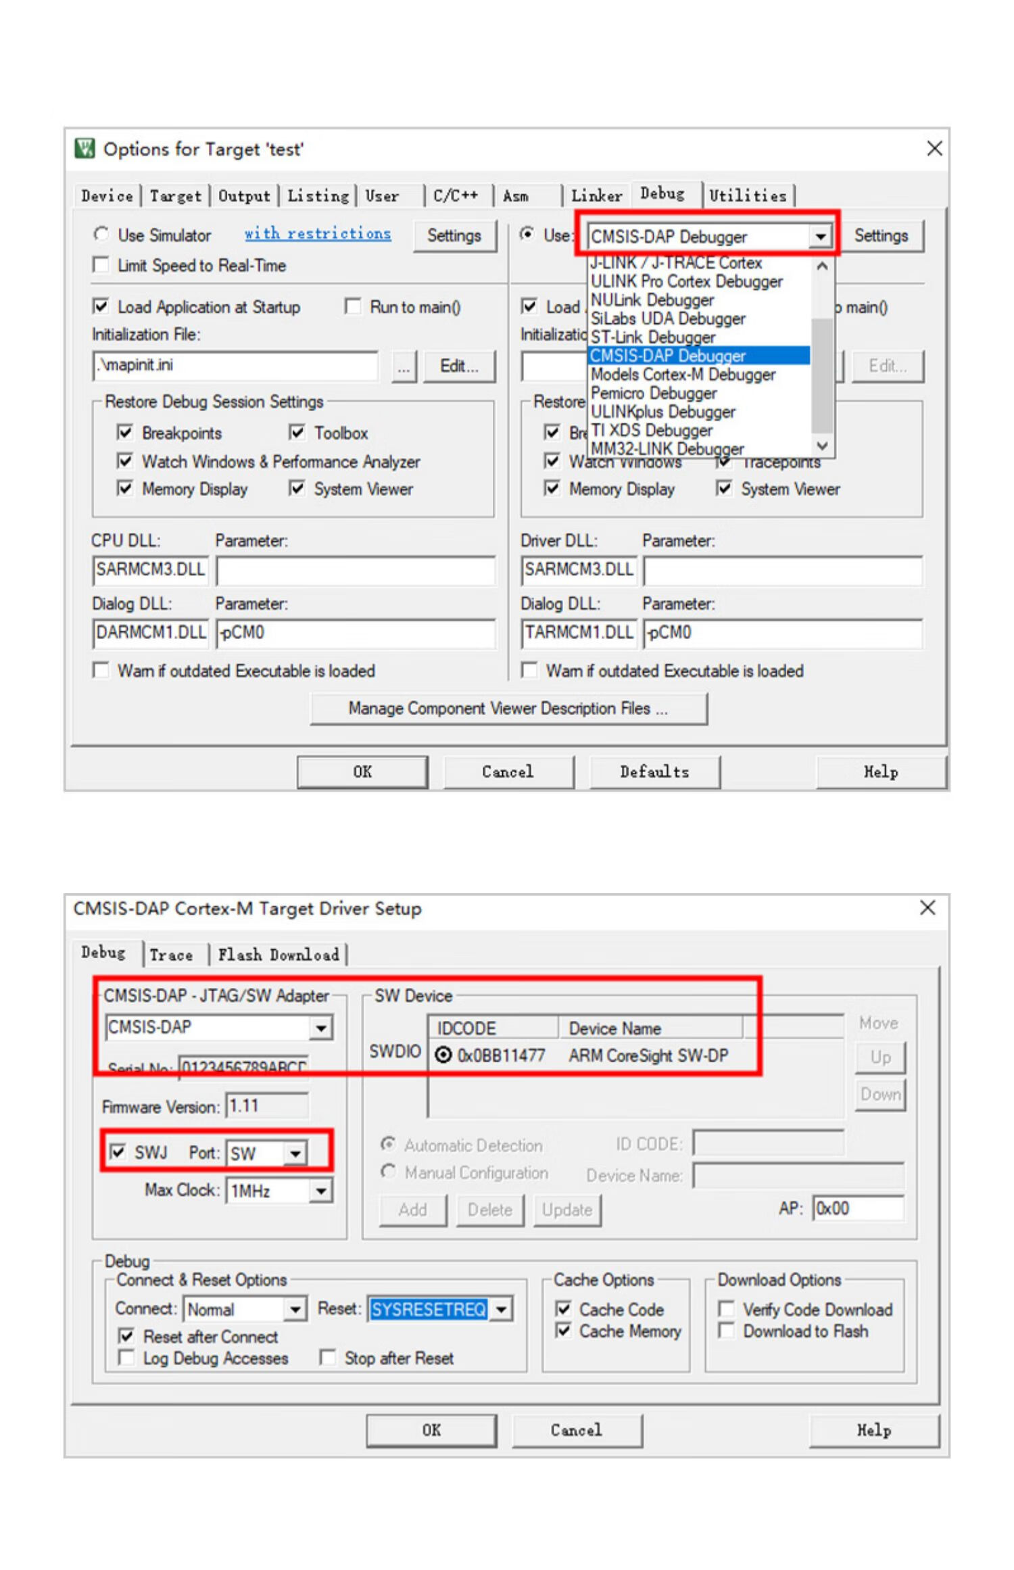The height and width of the screenshot is (1570, 1014).
Task: Click the debugger list scroll-up arrow
Action: click(x=822, y=266)
